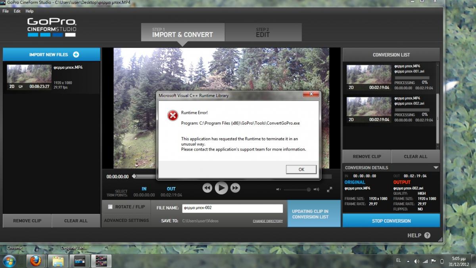Click the 1920 x 1080 text under imported clip
Screen dimensions: 476x268
(x=63, y=83)
